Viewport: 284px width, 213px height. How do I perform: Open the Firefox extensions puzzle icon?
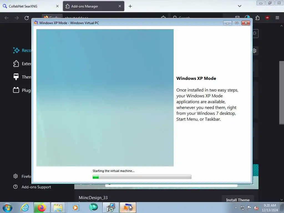(257, 18)
